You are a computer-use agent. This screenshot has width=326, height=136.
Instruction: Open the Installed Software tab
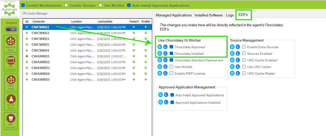pos(209,15)
